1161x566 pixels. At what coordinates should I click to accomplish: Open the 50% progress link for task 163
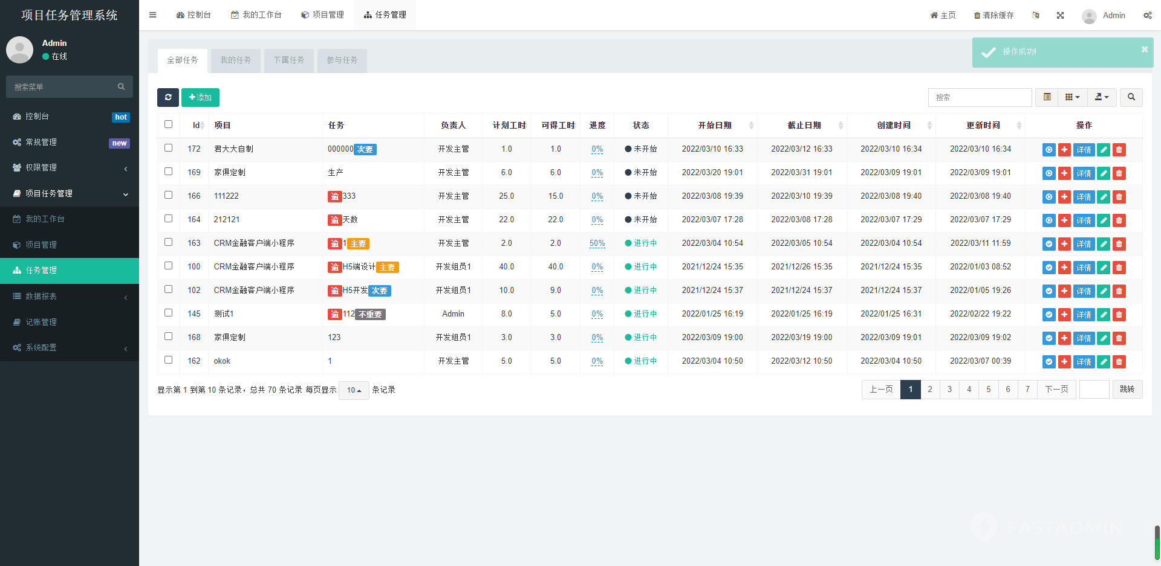click(x=597, y=243)
